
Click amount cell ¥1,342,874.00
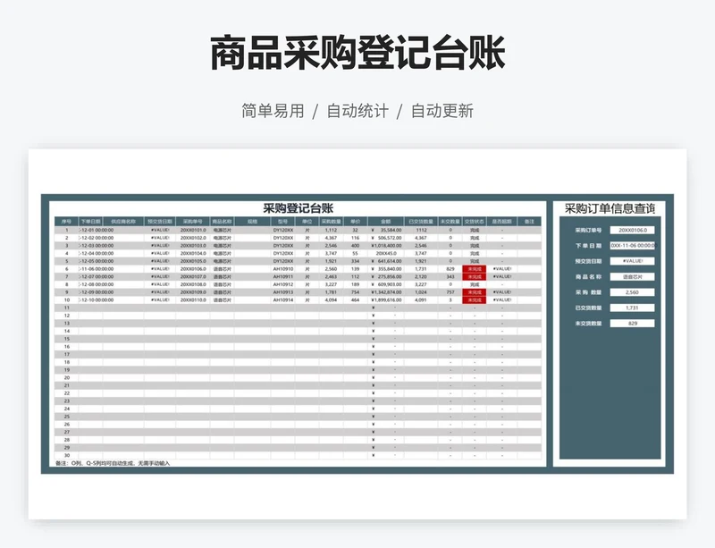[386, 292]
